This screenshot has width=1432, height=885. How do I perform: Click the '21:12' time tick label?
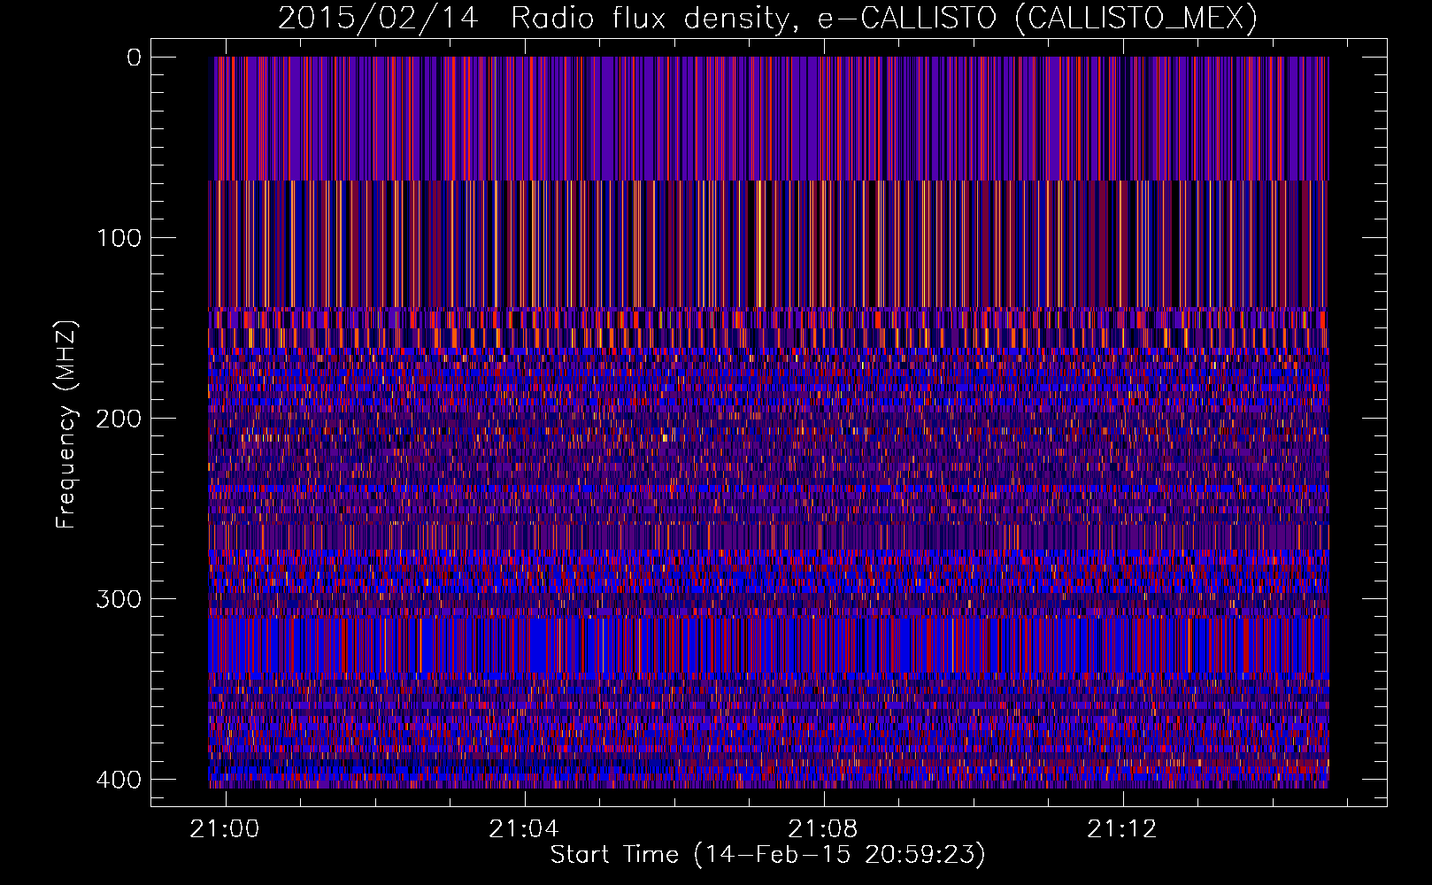1123,829
